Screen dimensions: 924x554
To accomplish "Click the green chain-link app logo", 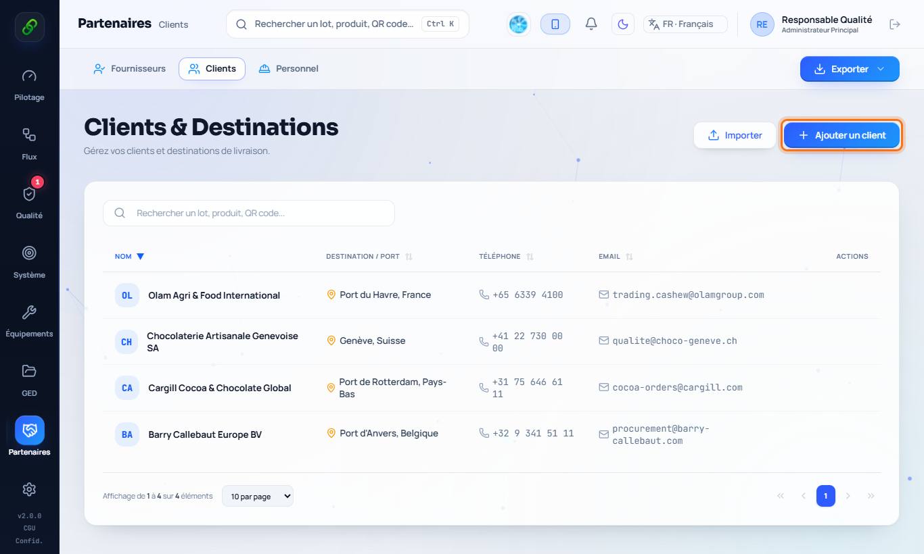I will point(30,27).
